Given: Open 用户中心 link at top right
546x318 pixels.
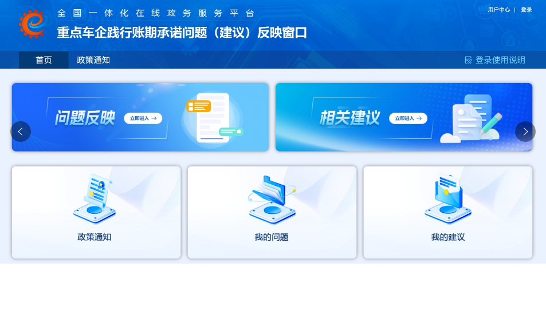Looking at the screenshot, I should (x=498, y=10).
